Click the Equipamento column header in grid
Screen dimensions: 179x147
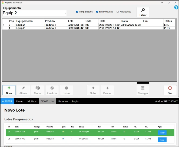29,21
